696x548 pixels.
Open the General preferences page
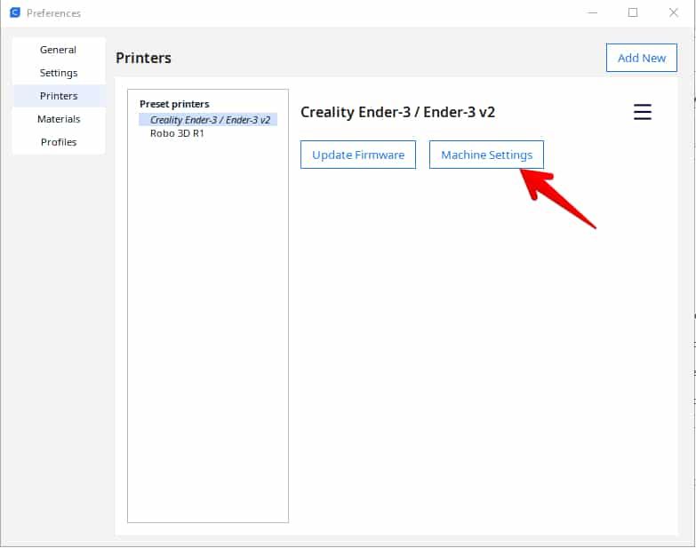coord(59,50)
